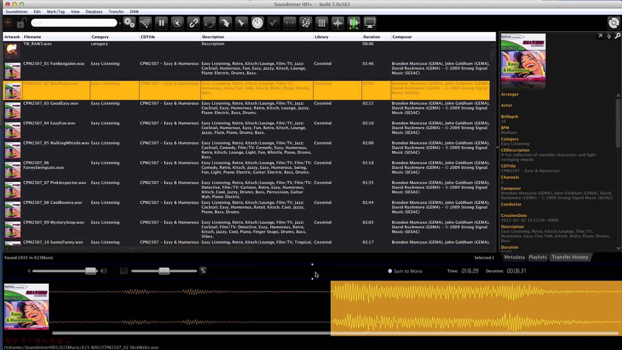
Task: Switch to the Metadata tab
Action: (x=514, y=257)
